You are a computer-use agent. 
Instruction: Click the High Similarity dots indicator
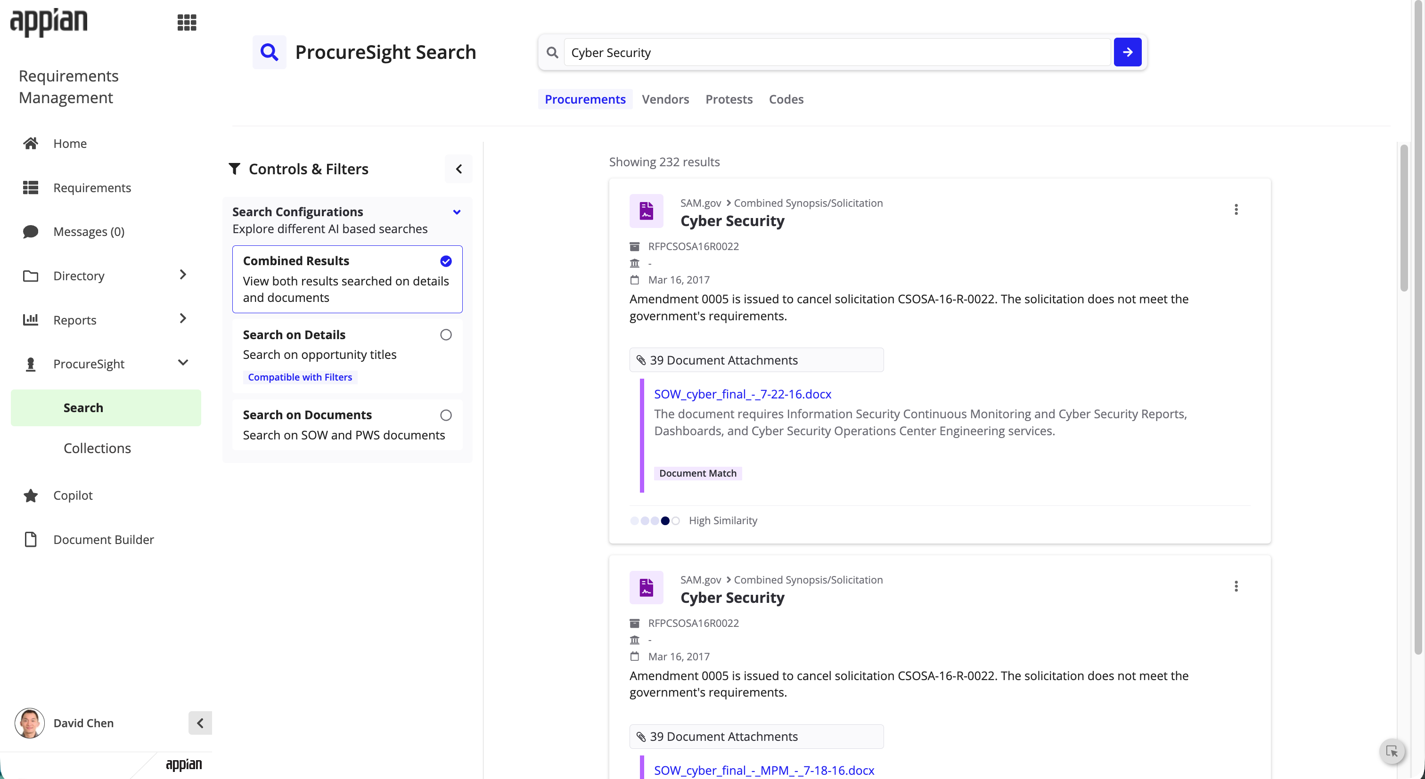pyautogui.click(x=655, y=521)
